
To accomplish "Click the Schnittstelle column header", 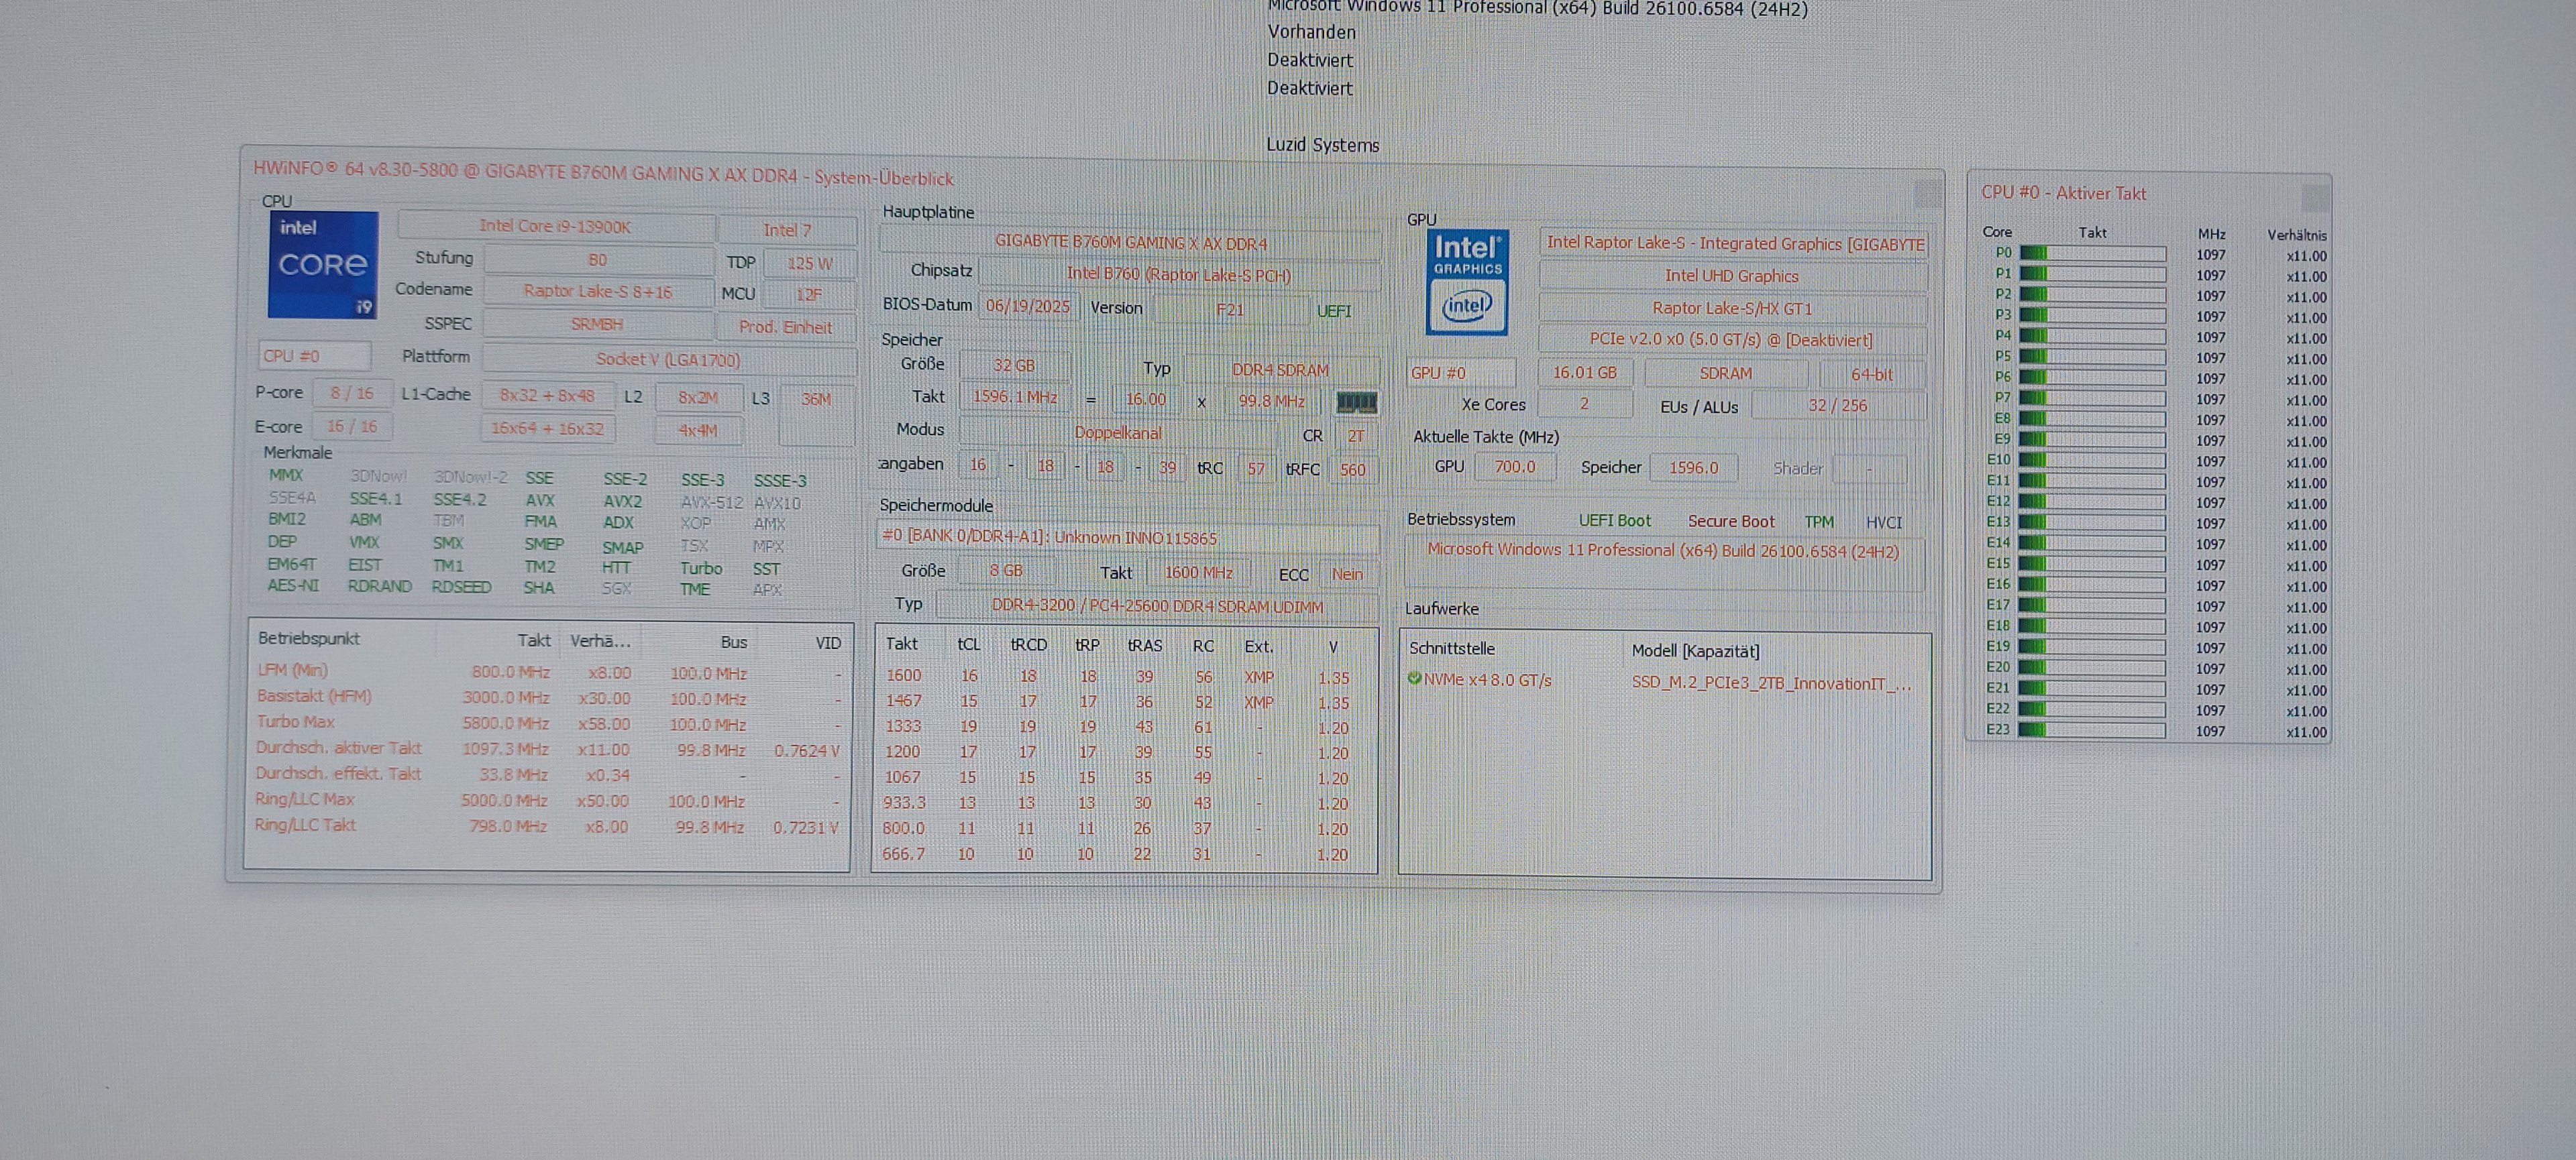I will coord(1451,648).
